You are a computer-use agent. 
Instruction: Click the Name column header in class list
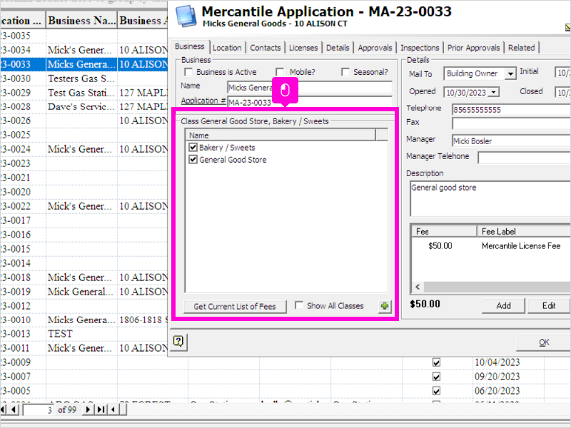pos(281,136)
